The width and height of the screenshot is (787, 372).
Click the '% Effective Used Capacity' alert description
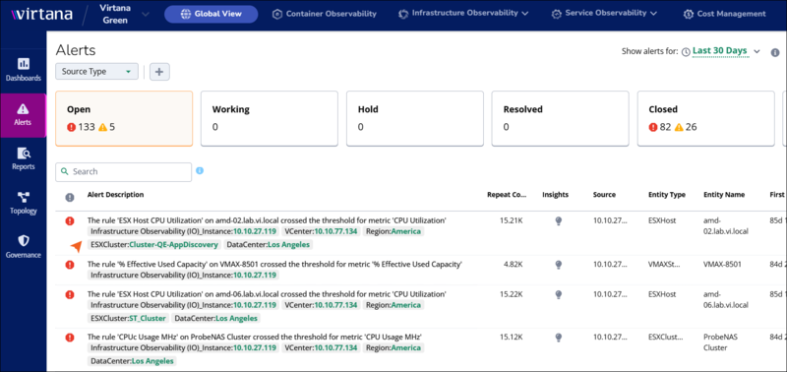274,264
